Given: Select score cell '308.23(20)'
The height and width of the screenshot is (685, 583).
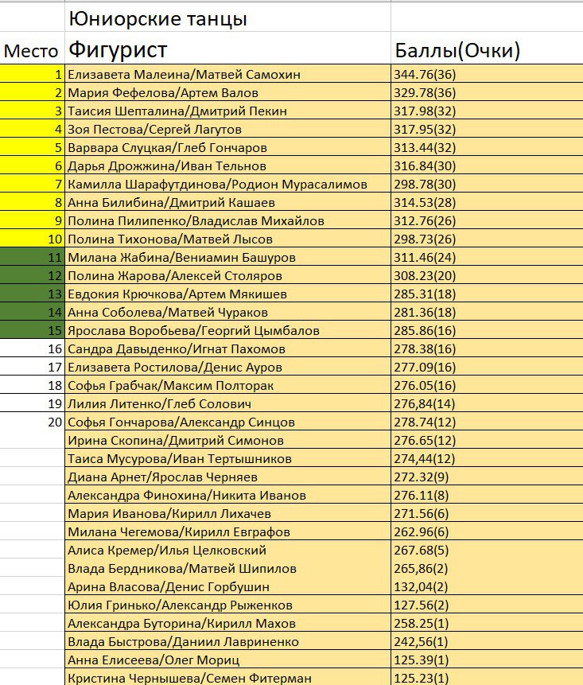Looking at the screenshot, I should [x=487, y=275].
